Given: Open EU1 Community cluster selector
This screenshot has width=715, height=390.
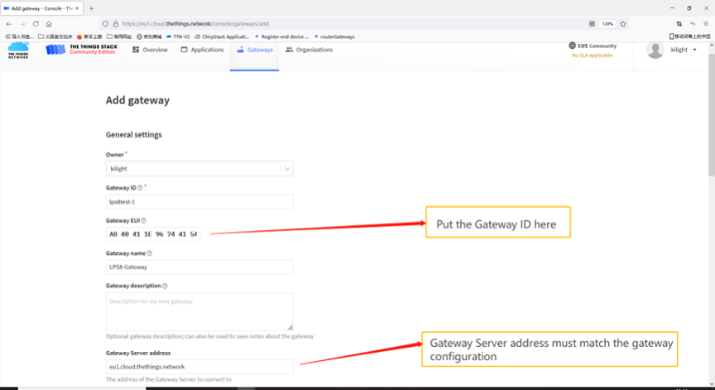Looking at the screenshot, I should (x=592, y=50).
